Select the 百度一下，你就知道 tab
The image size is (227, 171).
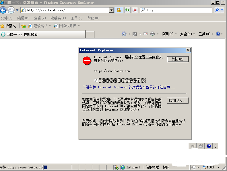(x=42, y=34)
